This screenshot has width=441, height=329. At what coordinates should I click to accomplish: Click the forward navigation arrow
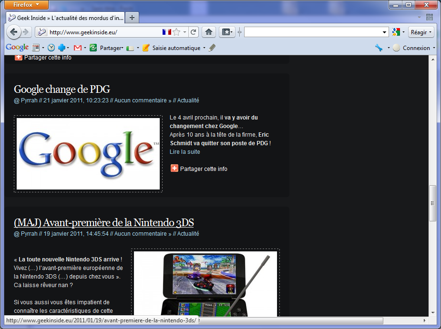(26, 32)
